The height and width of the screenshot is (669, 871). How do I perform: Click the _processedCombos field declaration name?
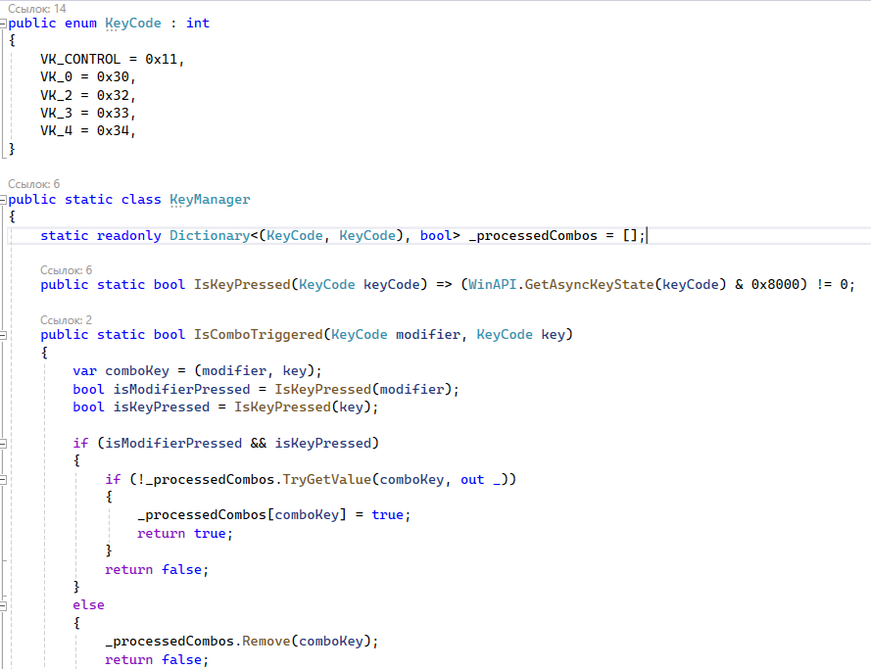[x=533, y=235]
